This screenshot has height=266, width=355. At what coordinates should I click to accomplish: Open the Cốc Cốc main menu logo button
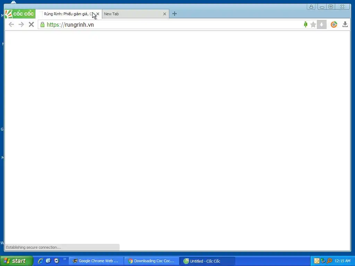[x=20, y=14]
